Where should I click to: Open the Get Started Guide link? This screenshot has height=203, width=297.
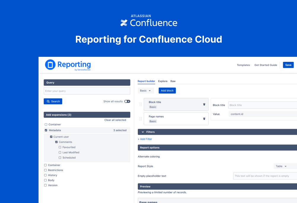pos(266,65)
